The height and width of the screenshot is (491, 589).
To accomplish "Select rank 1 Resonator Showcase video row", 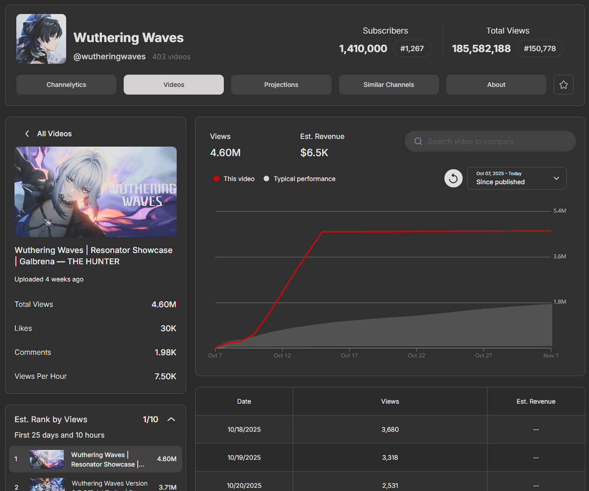I will coord(96,459).
